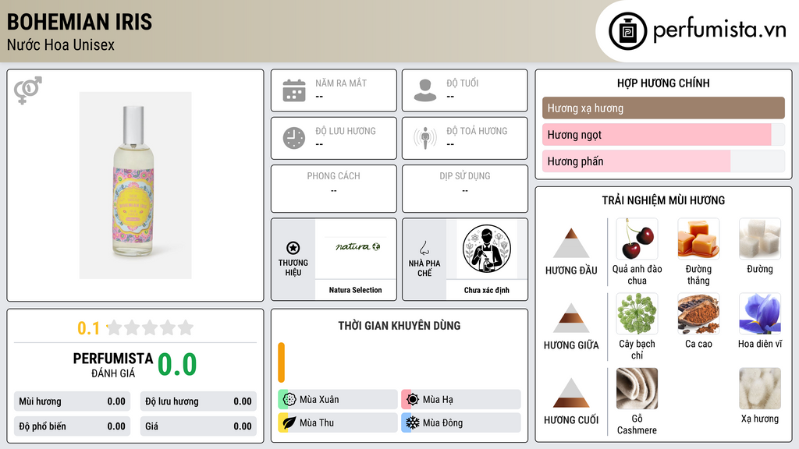Select the Đường sugar cubes note image

point(760,239)
